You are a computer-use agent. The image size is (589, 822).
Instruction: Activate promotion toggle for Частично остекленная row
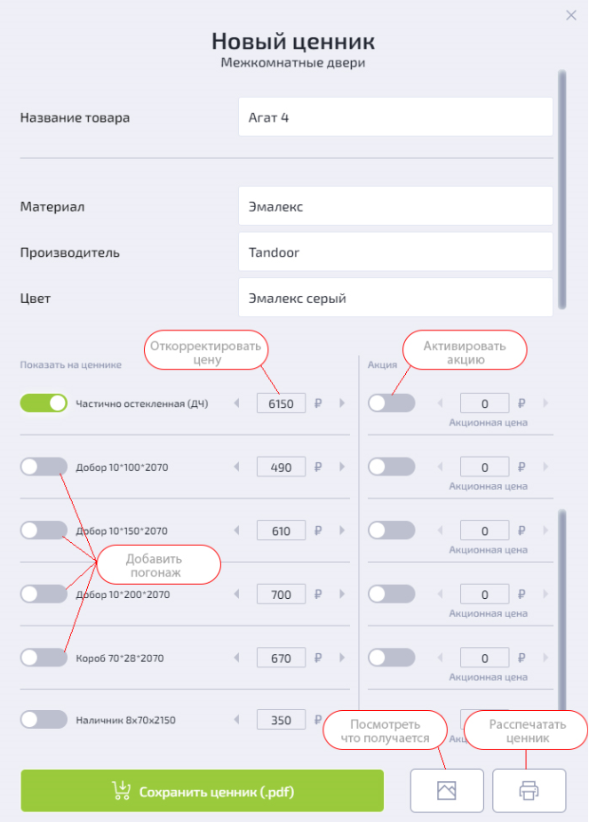coord(392,403)
